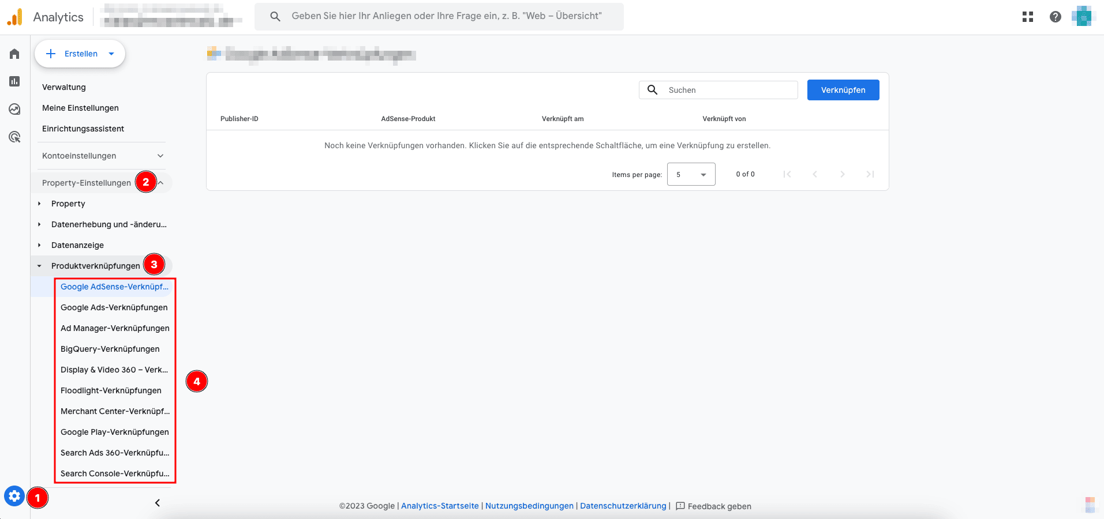Open the items per page dropdown
Viewport: 1104px width, 519px height.
pos(691,174)
